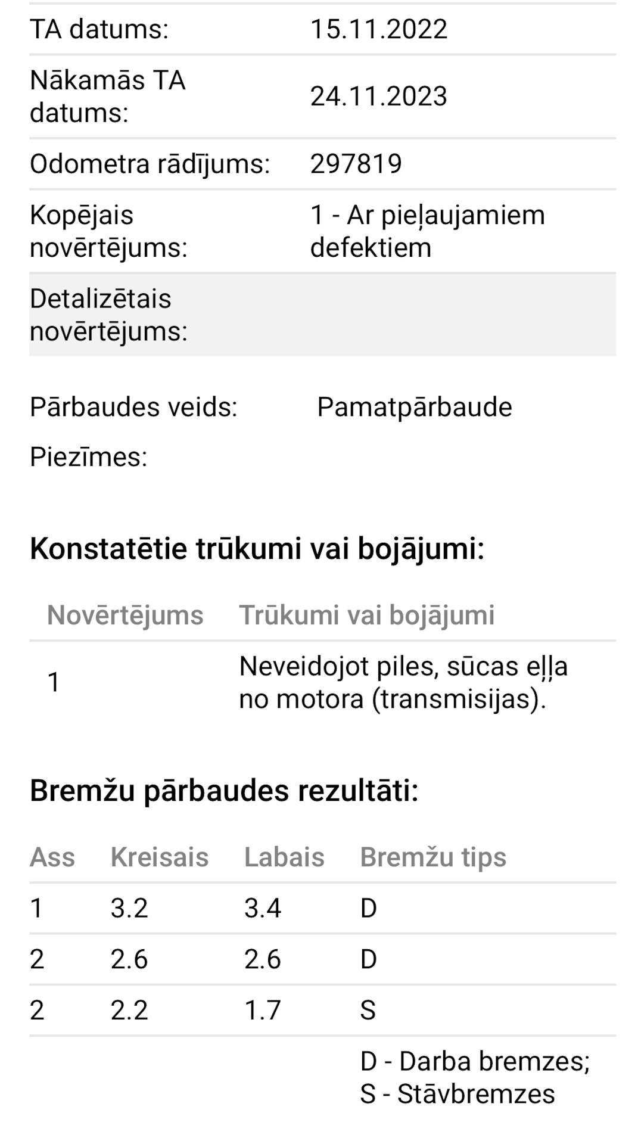Tap the oil leak defect description
The height and width of the screenshot is (1144, 638).
point(403,682)
